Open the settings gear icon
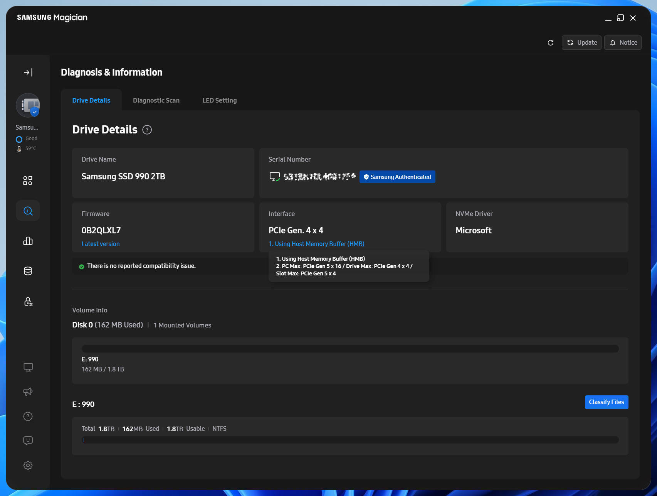This screenshot has width=657, height=496. pyautogui.click(x=28, y=465)
